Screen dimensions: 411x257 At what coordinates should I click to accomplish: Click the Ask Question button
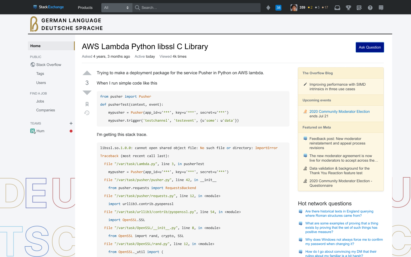[x=370, y=47]
